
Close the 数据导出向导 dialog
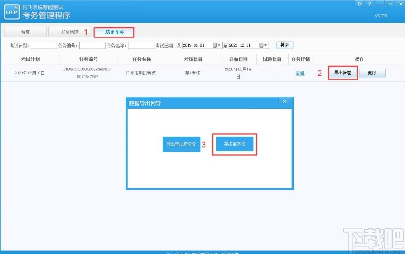coord(284,101)
